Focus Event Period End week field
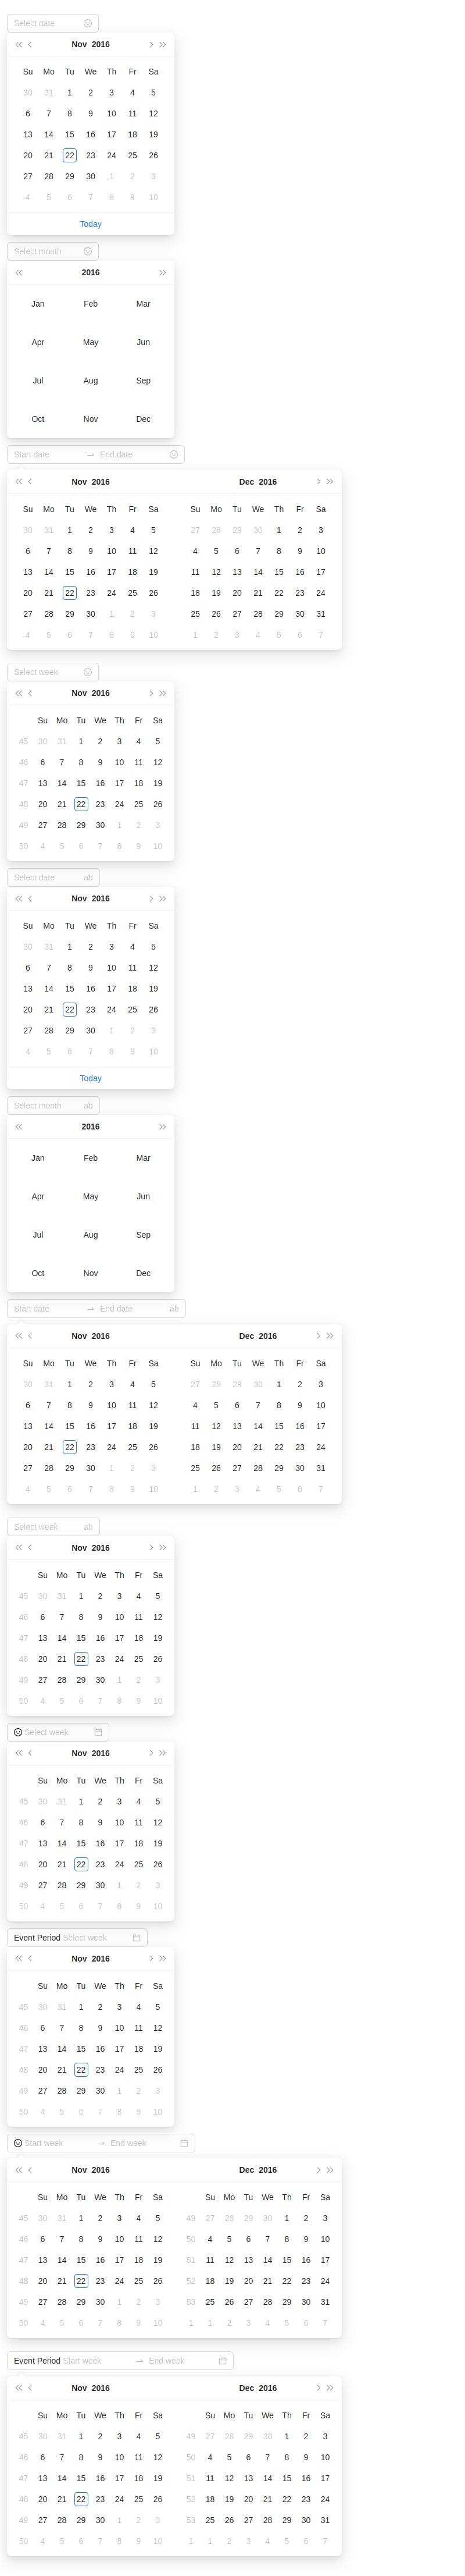The image size is (465, 2576). click(x=181, y=2360)
